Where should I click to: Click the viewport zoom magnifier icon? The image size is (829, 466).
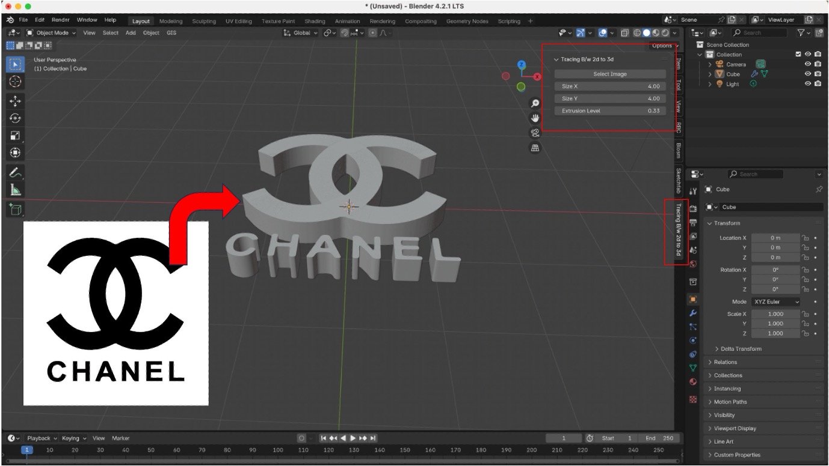(535, 103)
